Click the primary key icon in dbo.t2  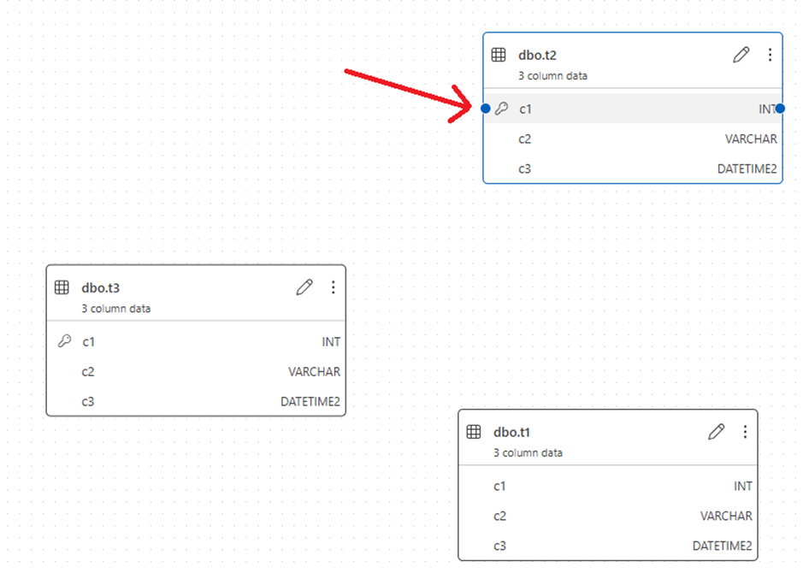[501, 108]
